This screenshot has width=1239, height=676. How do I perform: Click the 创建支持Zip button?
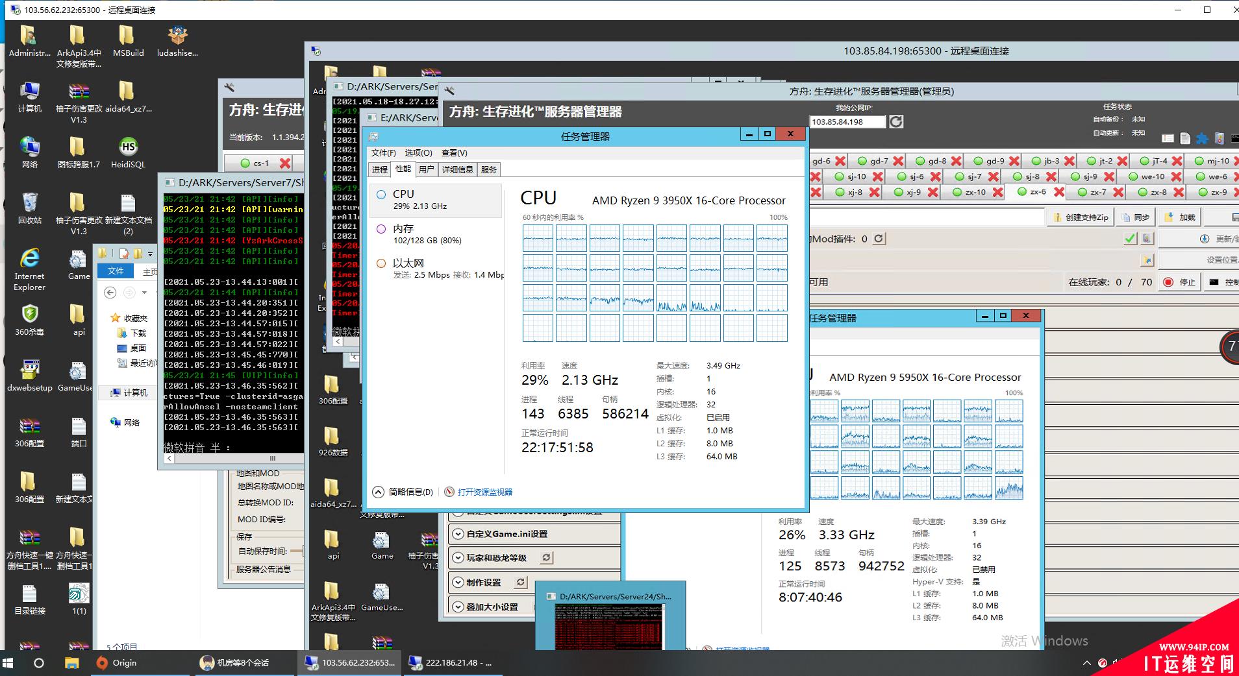1081,217
